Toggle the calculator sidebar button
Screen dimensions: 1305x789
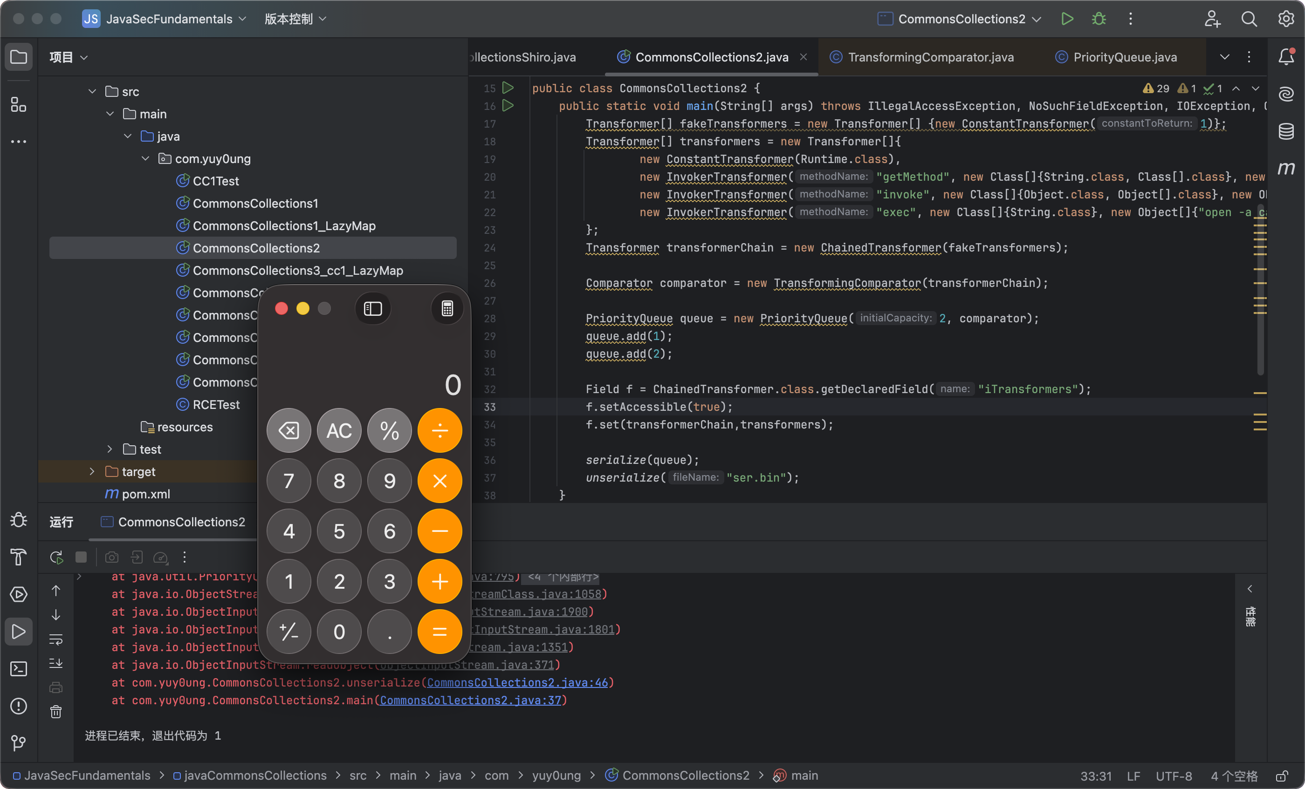tap(373, 308)
